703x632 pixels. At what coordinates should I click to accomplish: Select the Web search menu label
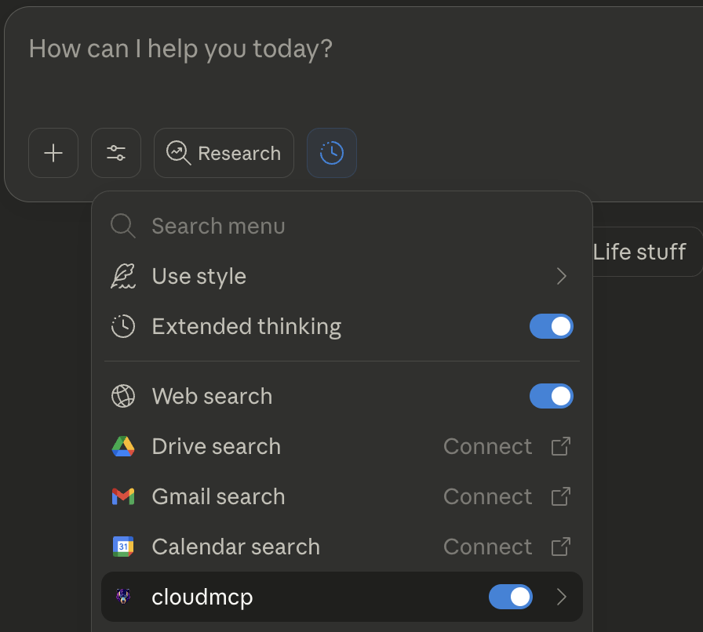coord(212,396)
